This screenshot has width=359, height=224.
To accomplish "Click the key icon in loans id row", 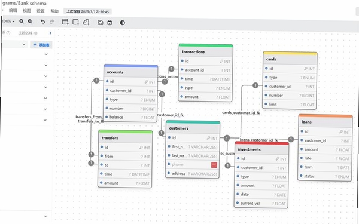I will 341,132.
